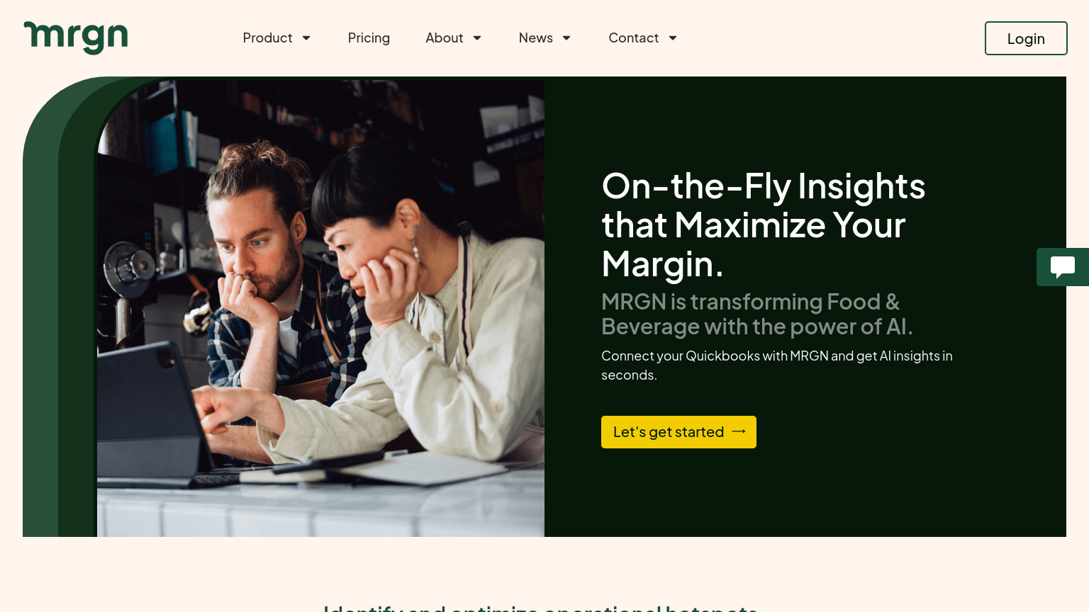Click the Login button
The height and width of the screenshot is (612, 1089).
(1026, 38)
